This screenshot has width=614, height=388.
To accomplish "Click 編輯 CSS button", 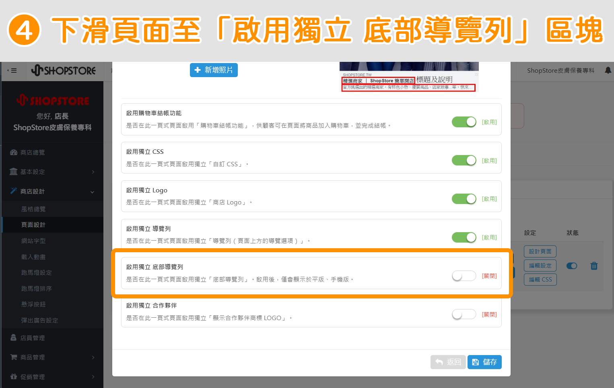I will (x=540, y=280).
